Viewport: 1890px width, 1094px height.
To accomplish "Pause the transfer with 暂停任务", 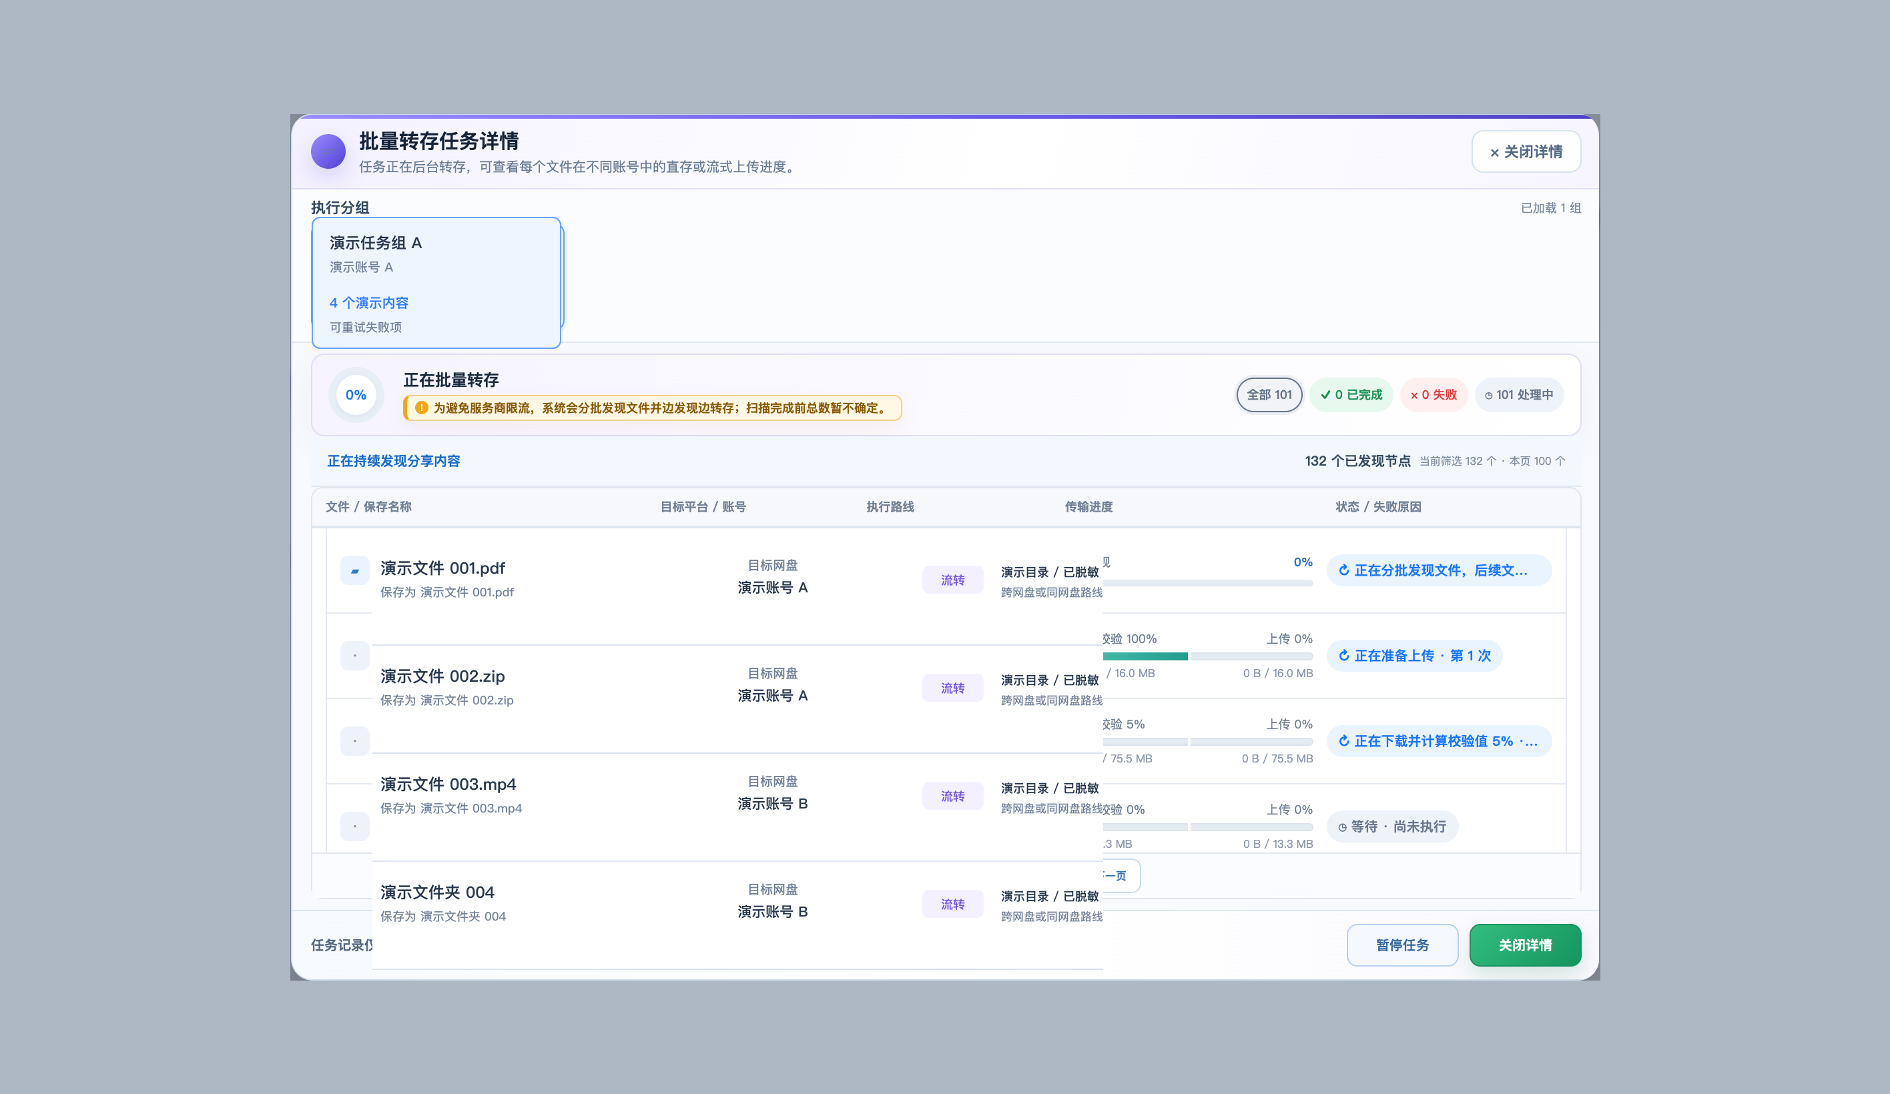I will [x=1401, y=945].
